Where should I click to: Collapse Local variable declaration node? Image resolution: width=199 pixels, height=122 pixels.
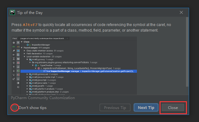tap(25, 57)
